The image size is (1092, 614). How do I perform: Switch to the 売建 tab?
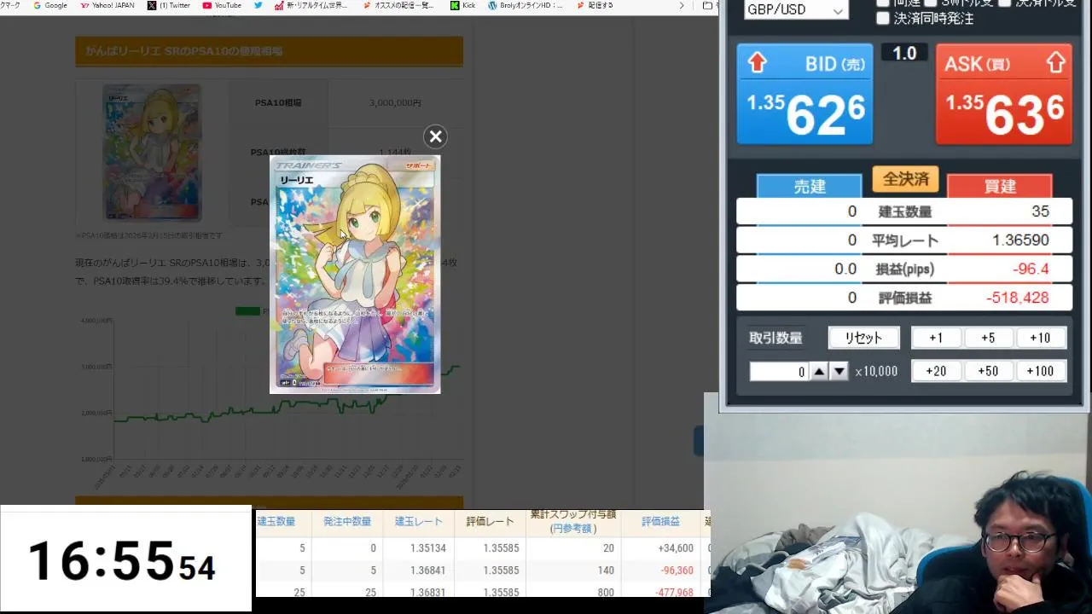coord(810,186)
